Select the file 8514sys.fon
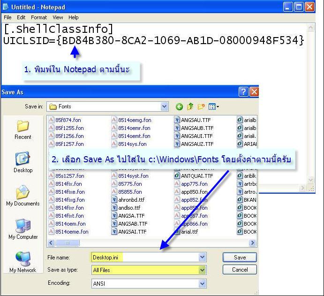 click(x=129, y=144)
